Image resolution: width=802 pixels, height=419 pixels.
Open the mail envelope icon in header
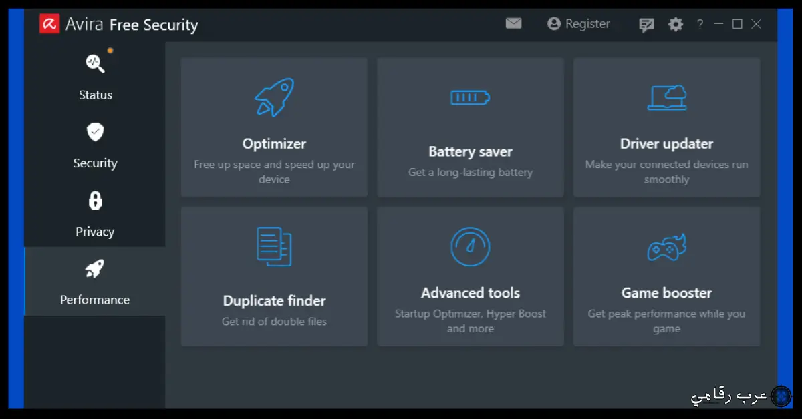(x=513, y=23)
